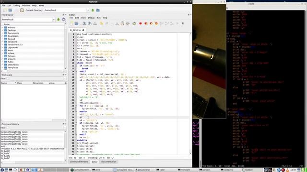Viewport: 307px width, 172px height.
Task: Click the debug Continue arrow icon
Action: coord(177,23)
